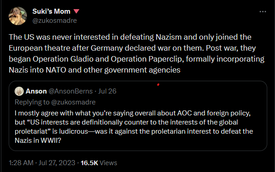Click Suki's Mom profile avatar
This screenshot has height=172, width=275.
[18, 16]
